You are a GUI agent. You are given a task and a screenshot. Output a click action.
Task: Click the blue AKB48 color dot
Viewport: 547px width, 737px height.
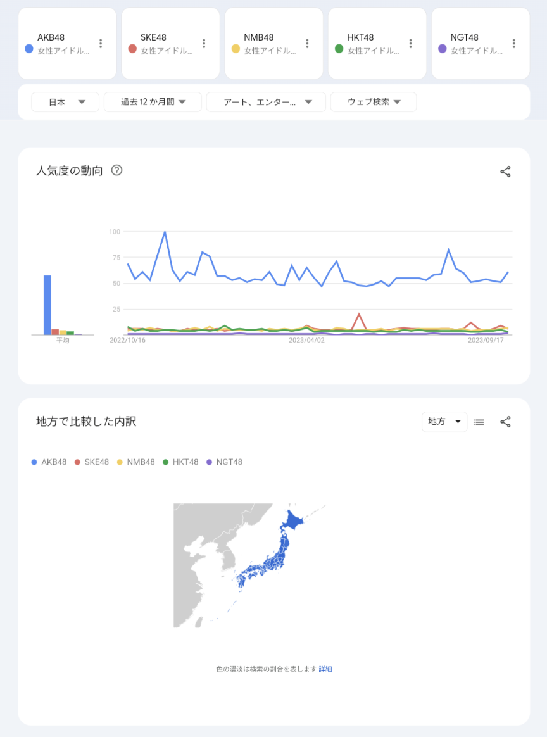tap(28, 49)
